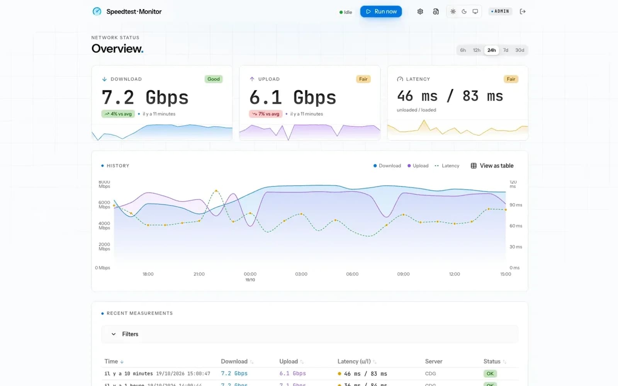The height and width of the screenshot is (386, 618).
Task: Click the Server column header
Action: click(x=433, y=361)
